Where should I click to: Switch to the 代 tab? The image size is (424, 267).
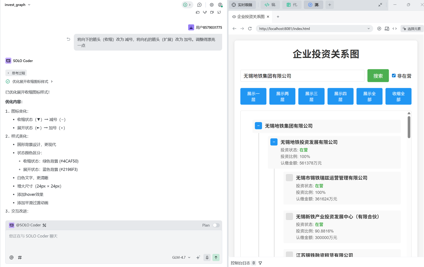[x=292, y=5]
